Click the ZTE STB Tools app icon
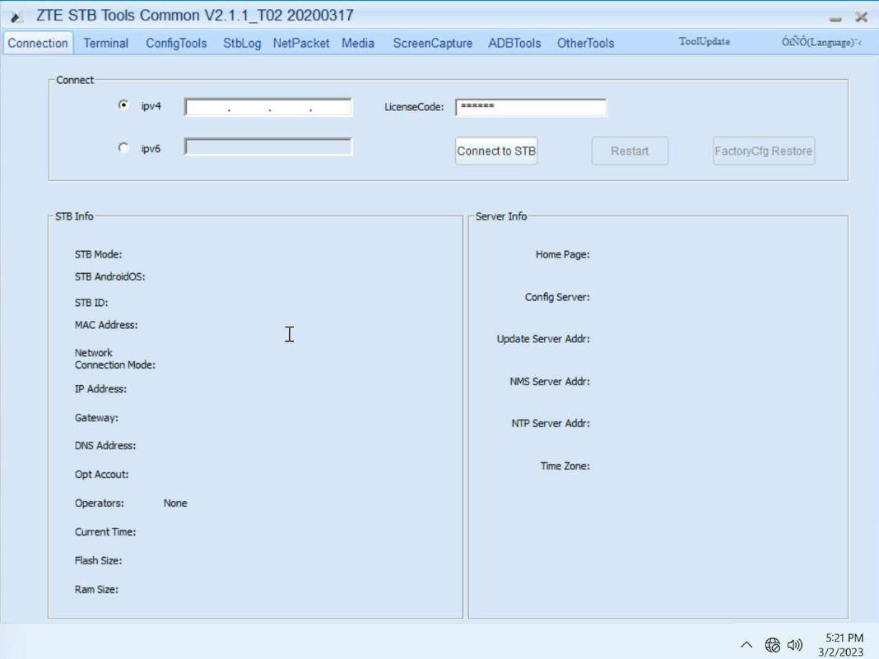Image resolution: width=879 pixels, height=659 pixels. pyautogui.click(x=16, y=16)
